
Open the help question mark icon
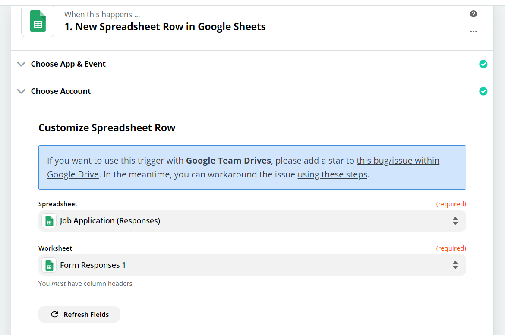473,14
